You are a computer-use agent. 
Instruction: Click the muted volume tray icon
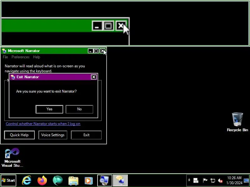(x=220, y=180)
